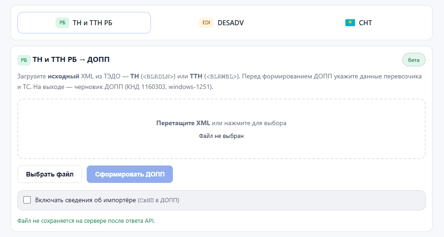Open the DESADV tab
The image size is (444, 237).
click(222, 22)
